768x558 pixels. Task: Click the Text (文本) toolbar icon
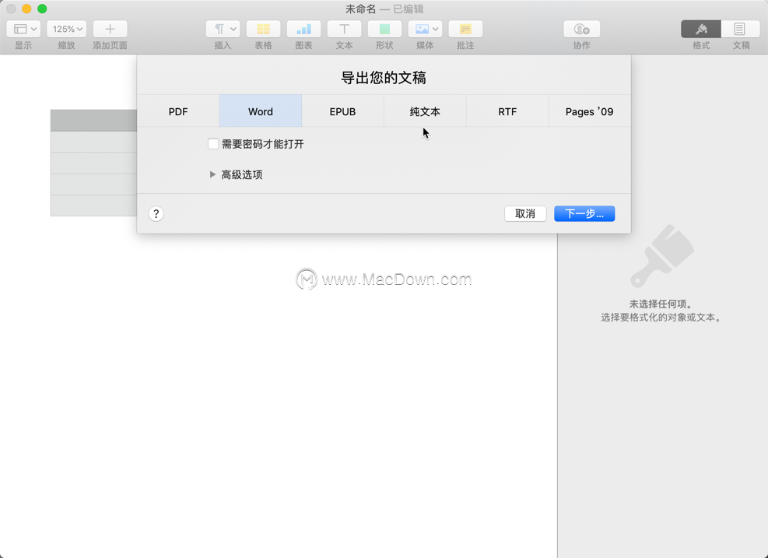click(345, 29)
